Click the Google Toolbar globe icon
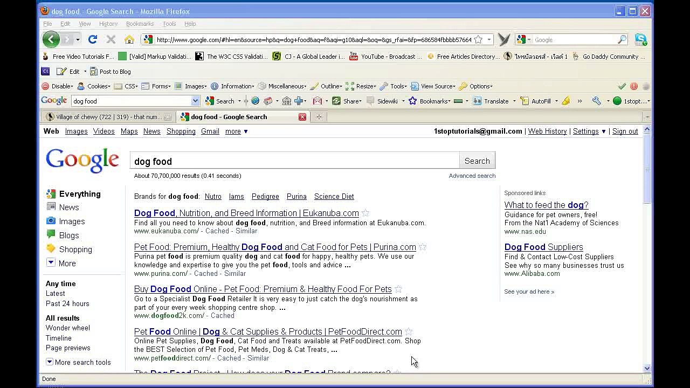 click(256, 101)
